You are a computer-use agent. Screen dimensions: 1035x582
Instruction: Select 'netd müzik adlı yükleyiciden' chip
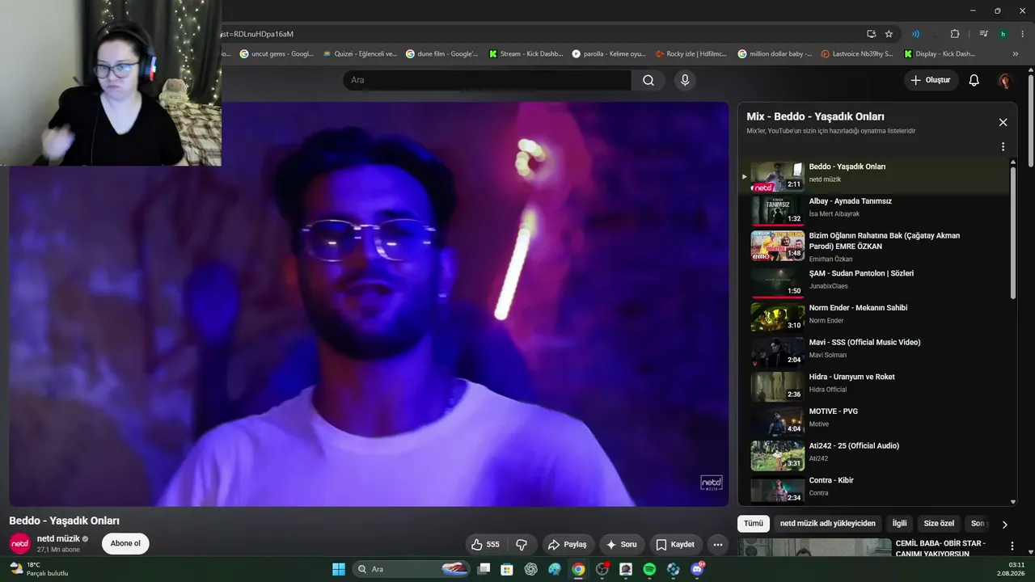point(827,524)
